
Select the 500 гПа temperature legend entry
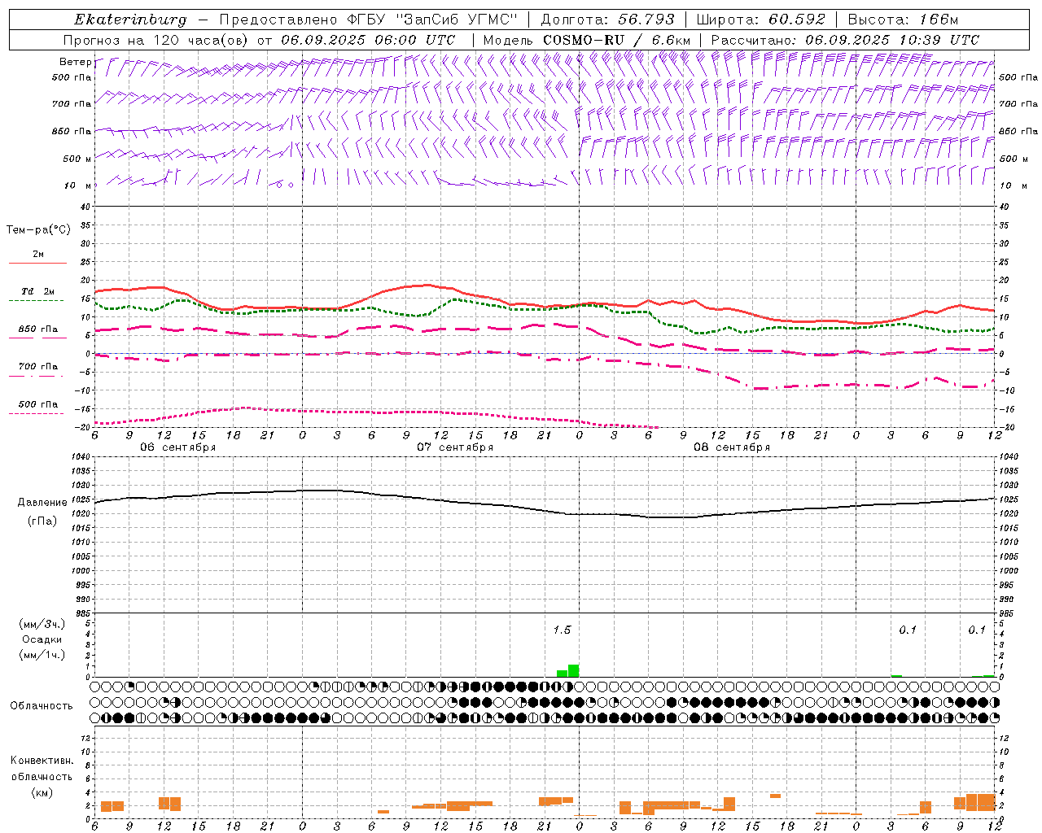tap(37, 405)
